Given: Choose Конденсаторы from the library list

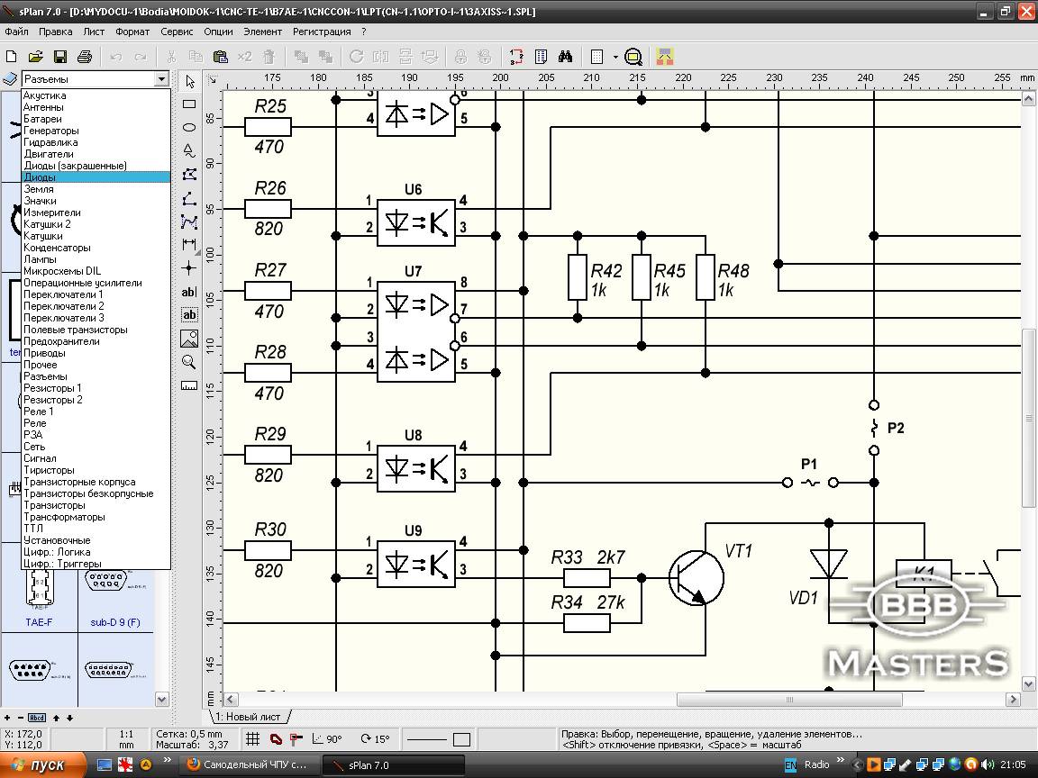Looking at the screenshot, I should [57, 248].
